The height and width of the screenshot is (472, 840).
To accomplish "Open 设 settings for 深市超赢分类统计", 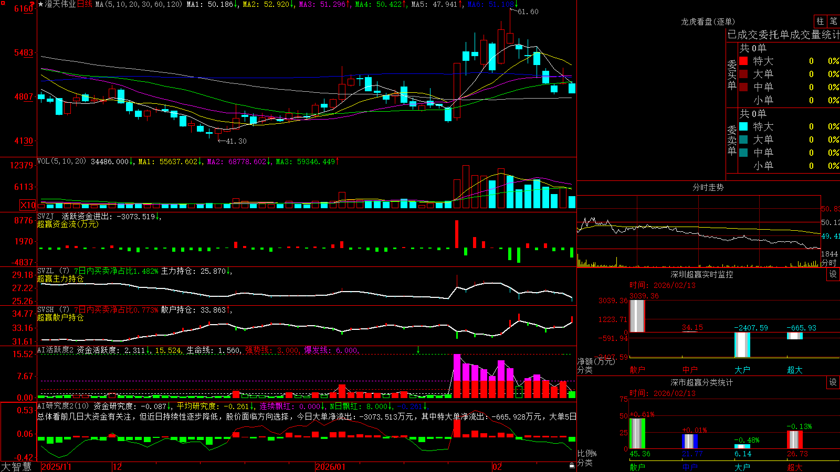I will coord(833,382).
